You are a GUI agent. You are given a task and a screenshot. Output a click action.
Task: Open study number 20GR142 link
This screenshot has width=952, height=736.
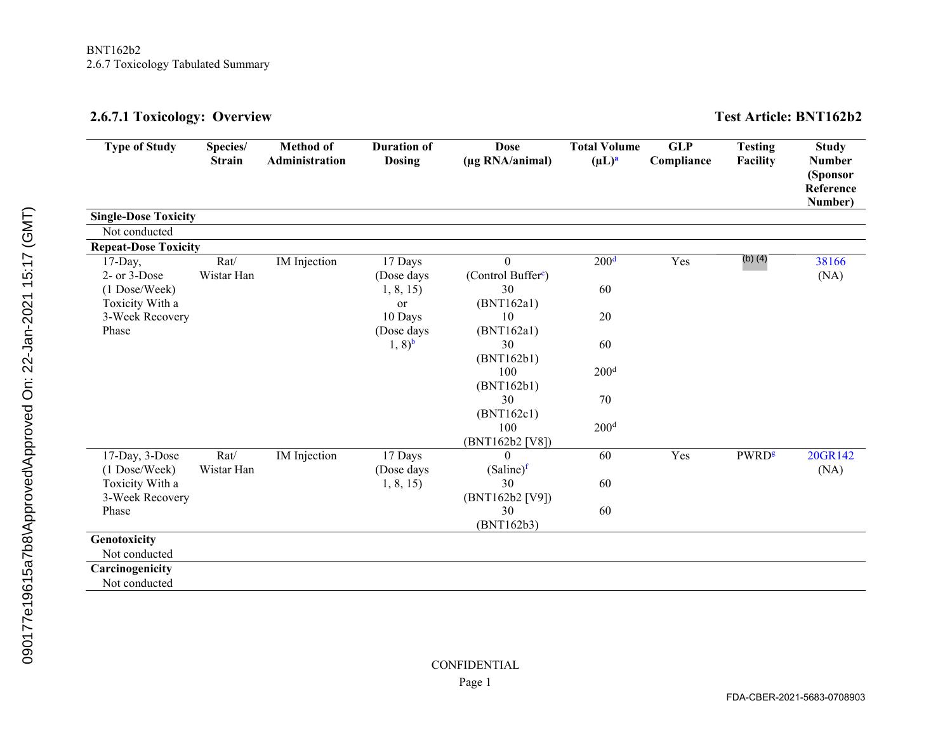point(830,456)
